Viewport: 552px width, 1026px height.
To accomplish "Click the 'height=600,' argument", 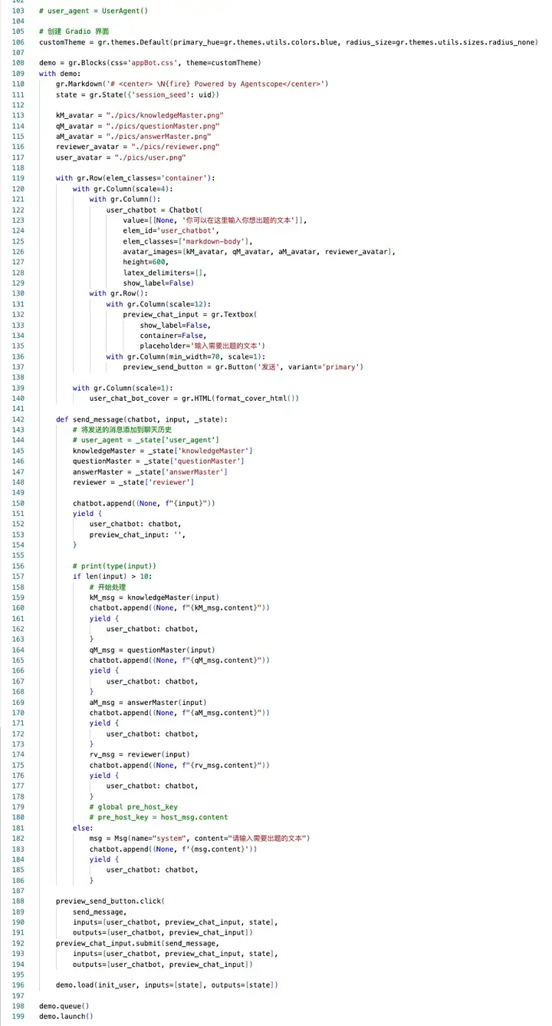I will [x=146, y=262].
